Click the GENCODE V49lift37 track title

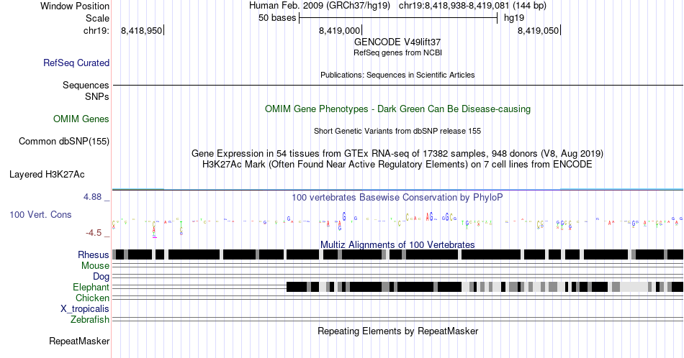coord(397,42)
